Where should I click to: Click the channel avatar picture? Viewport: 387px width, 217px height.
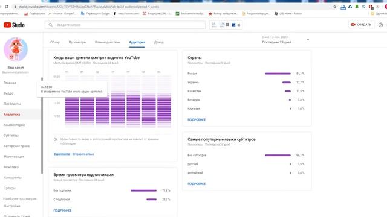(16, 49)
